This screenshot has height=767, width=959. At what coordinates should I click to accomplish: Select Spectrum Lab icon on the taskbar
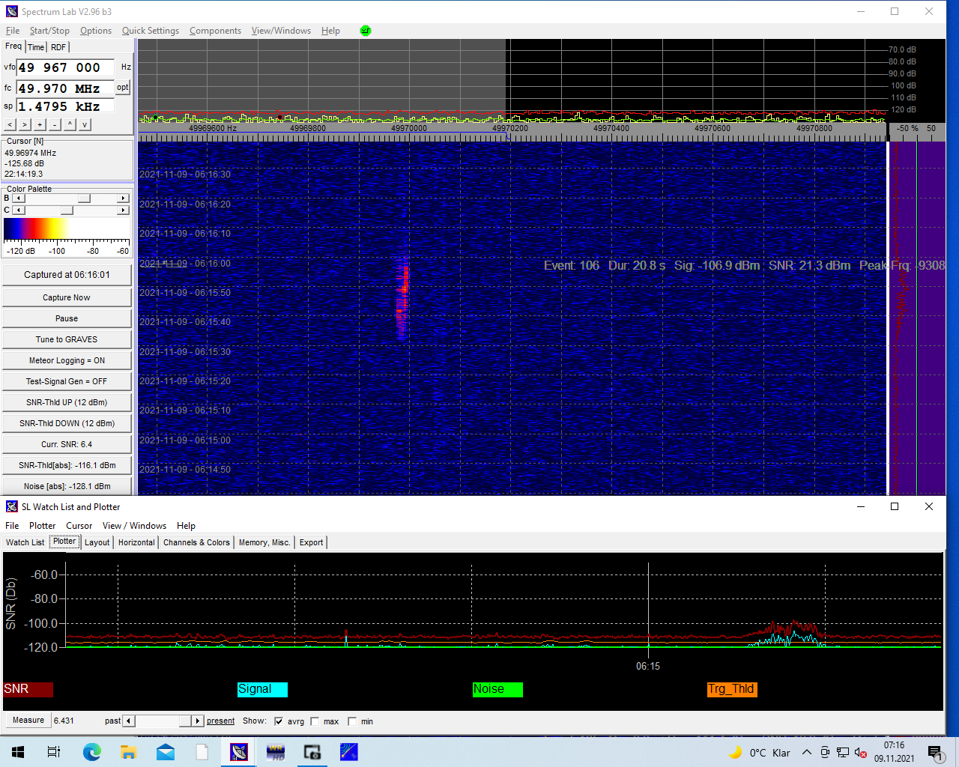(x=239, y=752)
